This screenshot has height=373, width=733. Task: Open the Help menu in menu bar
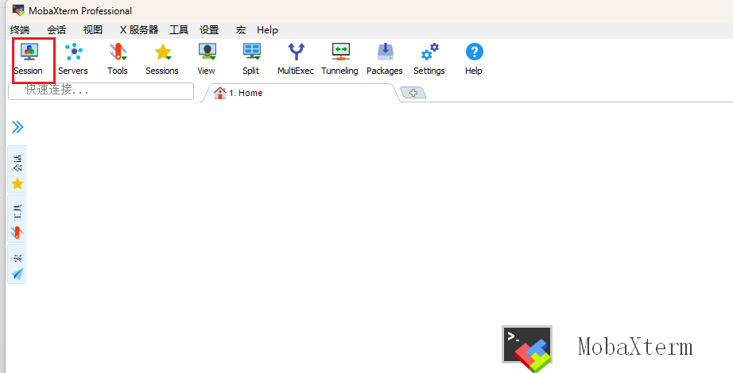point(267,30)
